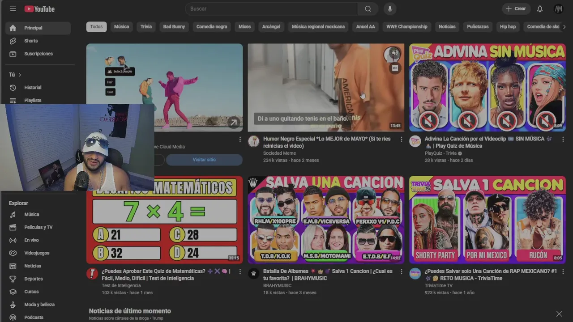Click the Buscar search field
573x322 pixels.
[271, 9]
